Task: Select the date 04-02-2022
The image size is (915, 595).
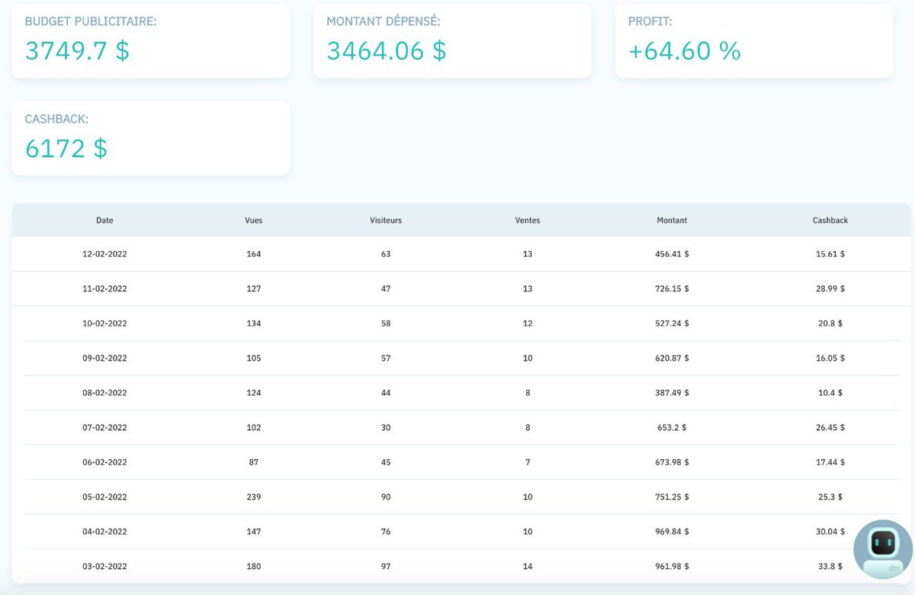Action: click(104, 532)
